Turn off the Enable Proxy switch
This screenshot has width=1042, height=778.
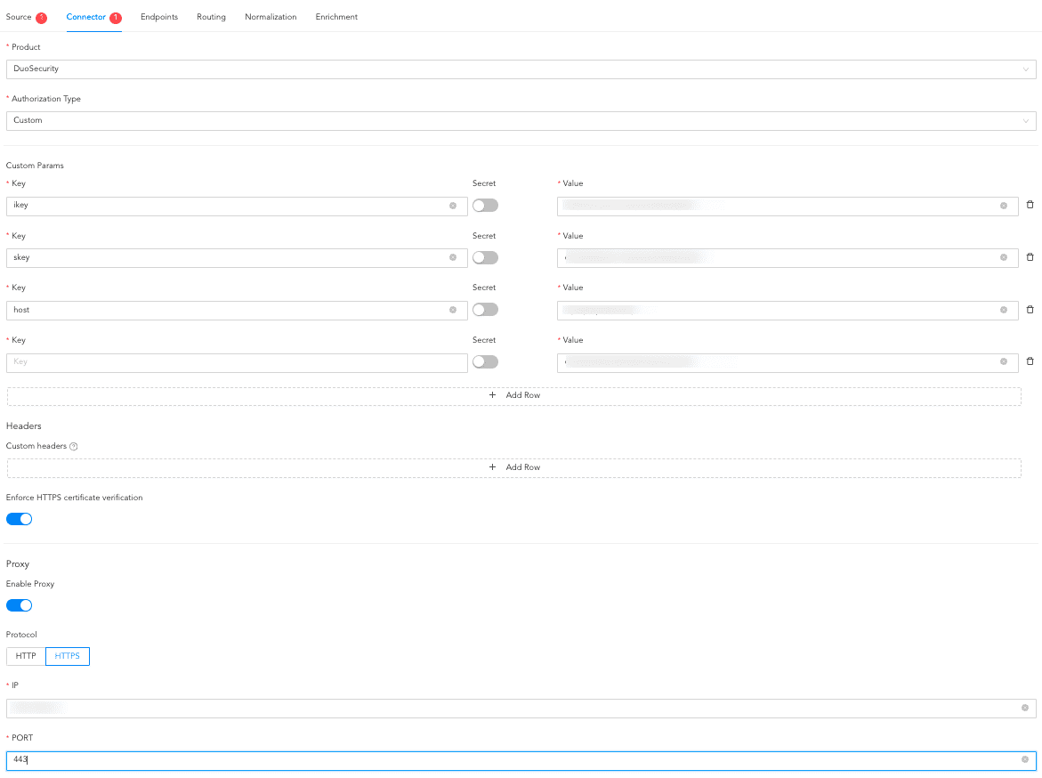pyautogui.click(x=20, y=605)
